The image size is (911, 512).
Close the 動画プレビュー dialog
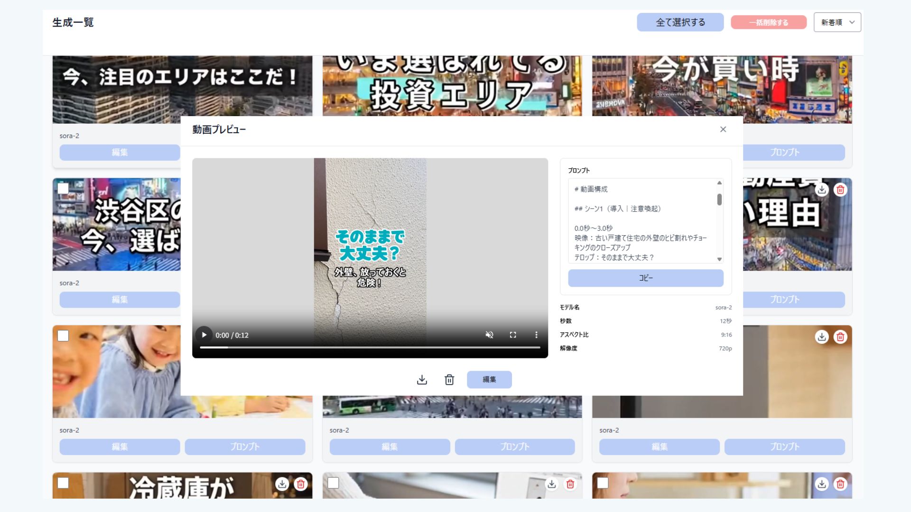coord(723,129)
